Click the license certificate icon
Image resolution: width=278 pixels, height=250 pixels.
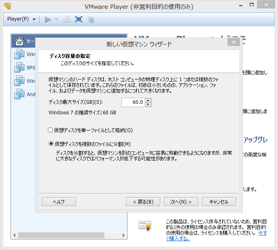145,226
